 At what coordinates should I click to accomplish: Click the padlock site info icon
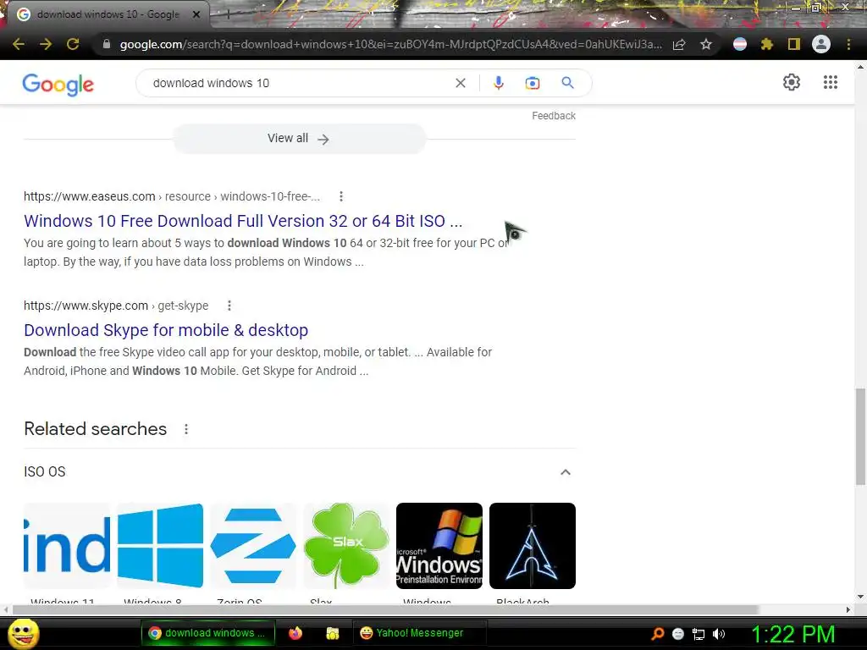(x=107, y=44)
